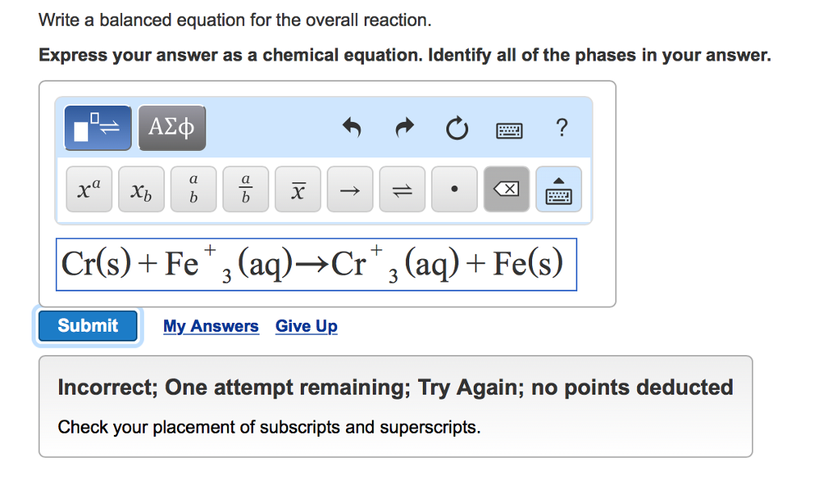The image size is (828, 477).
Task: Redo the last equation edit
Action: tap(403, 128)
